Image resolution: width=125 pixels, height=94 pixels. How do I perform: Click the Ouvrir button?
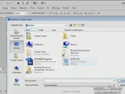[x=121, y=81]
